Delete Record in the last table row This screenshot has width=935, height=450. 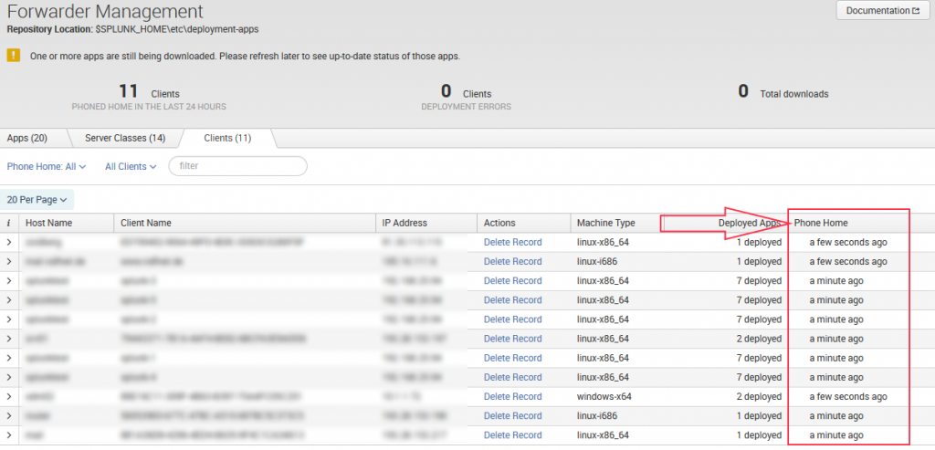pyautogui.click(x=513, y=435)
